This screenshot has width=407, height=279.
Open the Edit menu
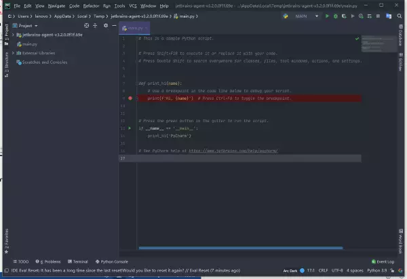click(x=28, y=5)
